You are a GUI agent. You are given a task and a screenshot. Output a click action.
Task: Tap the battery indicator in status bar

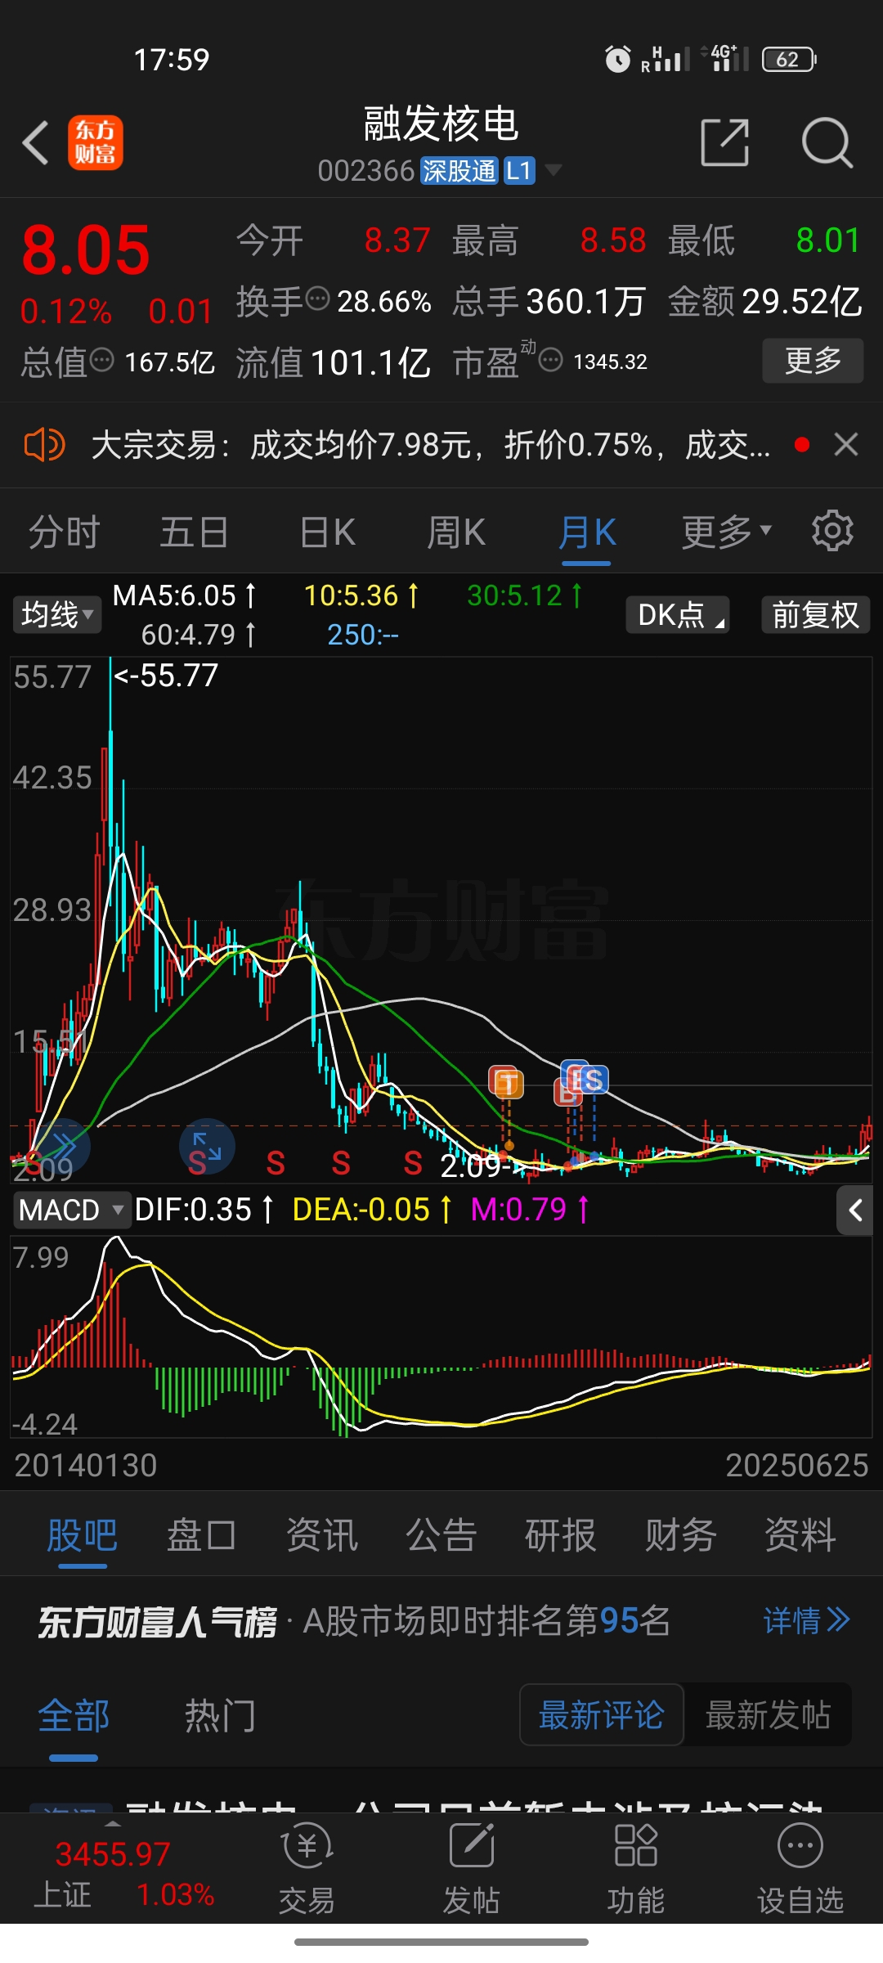[x=789, y=59]
